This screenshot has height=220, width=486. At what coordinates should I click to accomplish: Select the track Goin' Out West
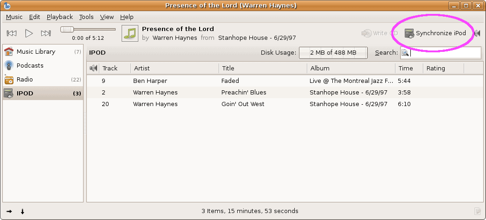pyautogui.click(x=243, y=104)
